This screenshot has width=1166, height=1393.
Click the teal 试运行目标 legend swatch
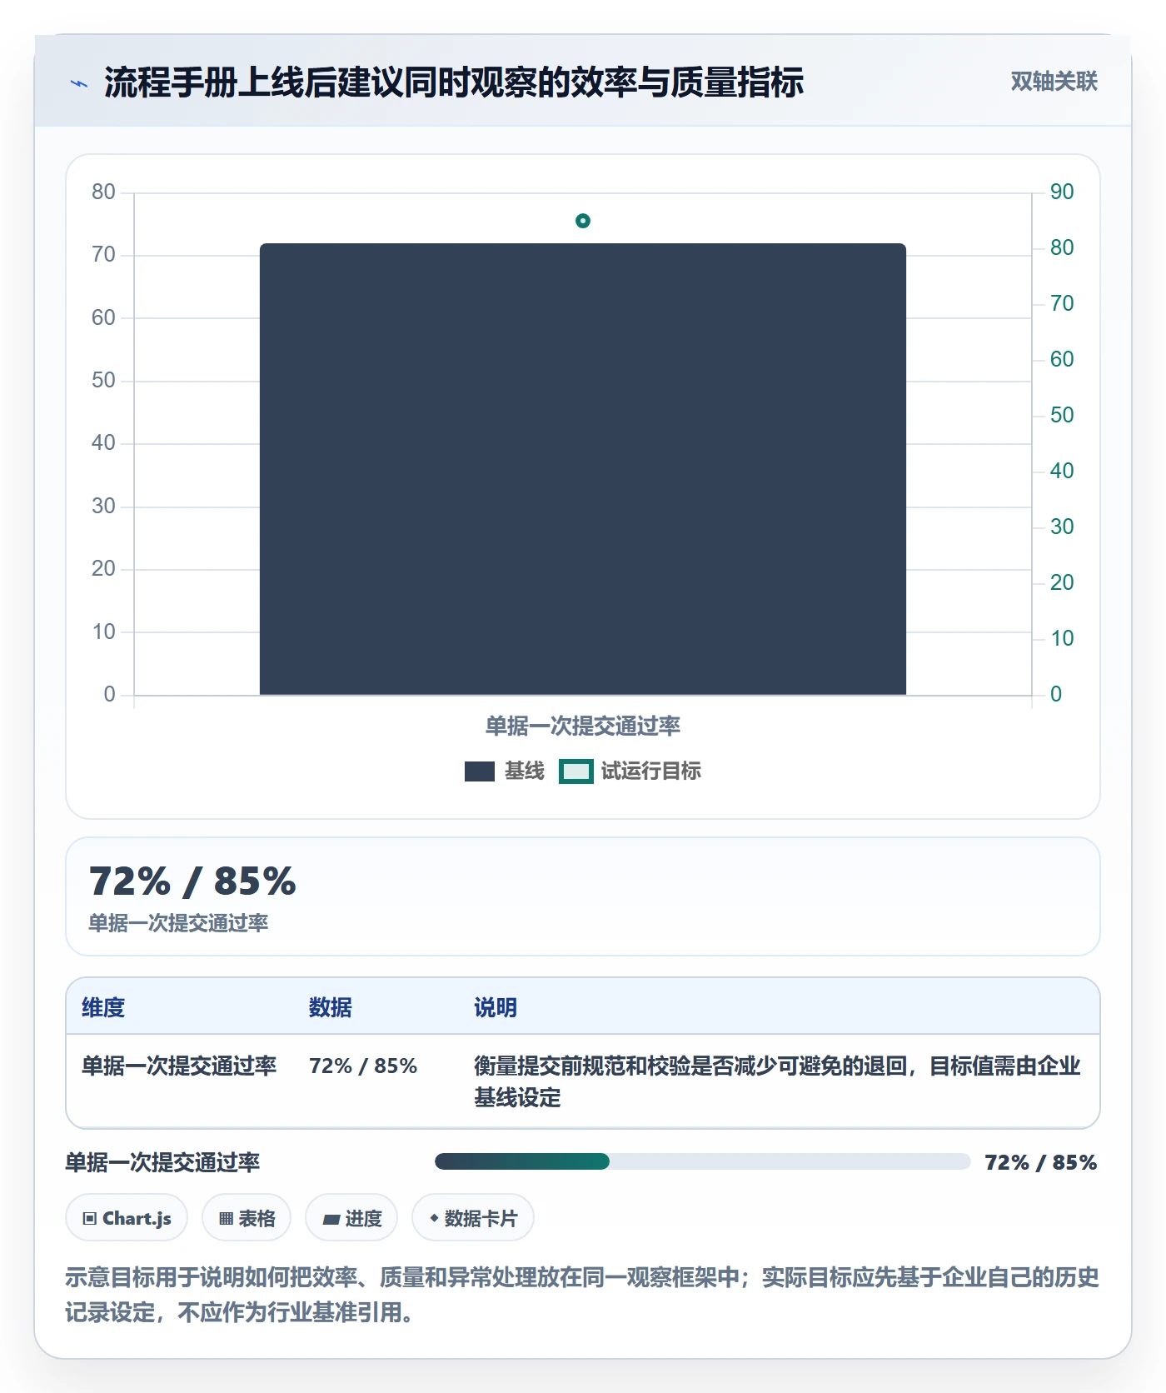[x=576, y=771]
